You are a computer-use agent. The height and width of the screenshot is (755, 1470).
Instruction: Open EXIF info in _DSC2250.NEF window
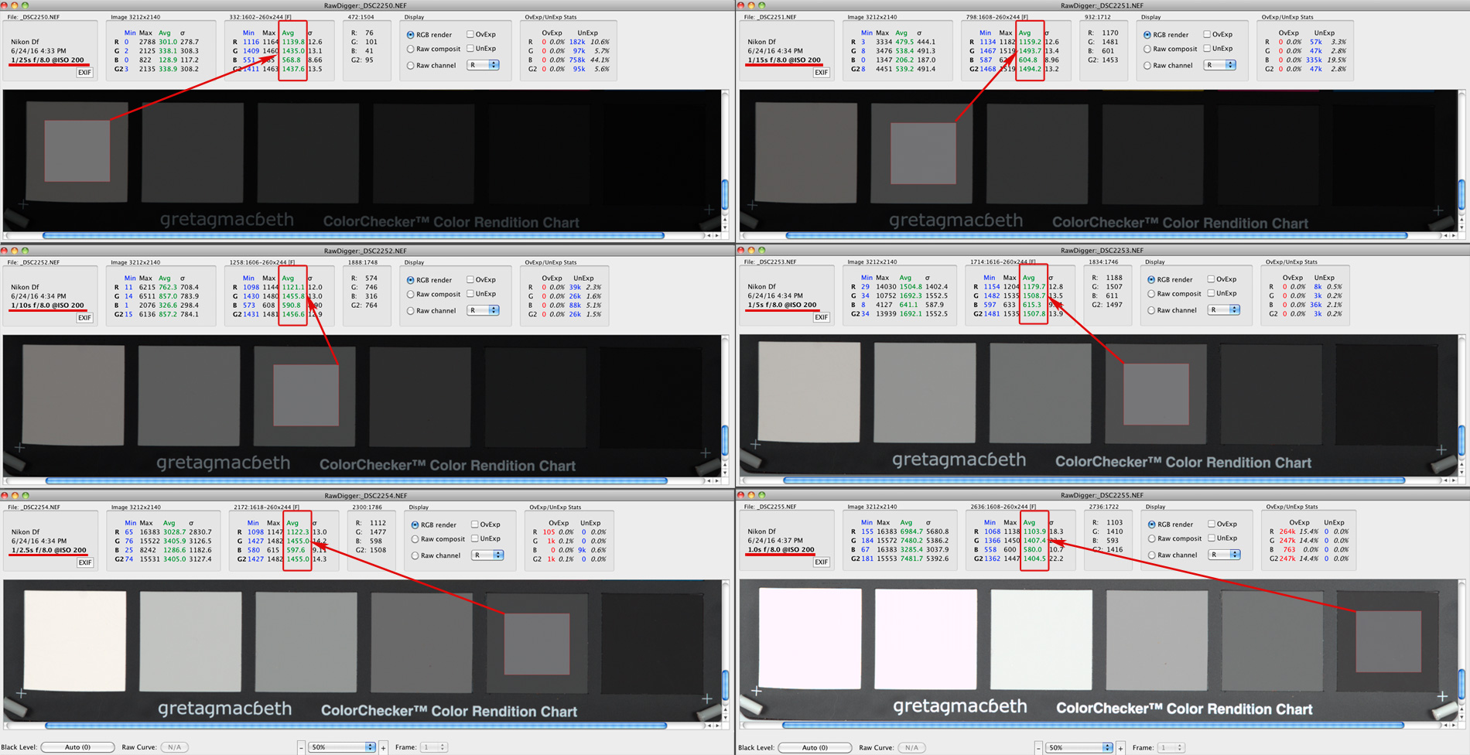tap(84, 73)
